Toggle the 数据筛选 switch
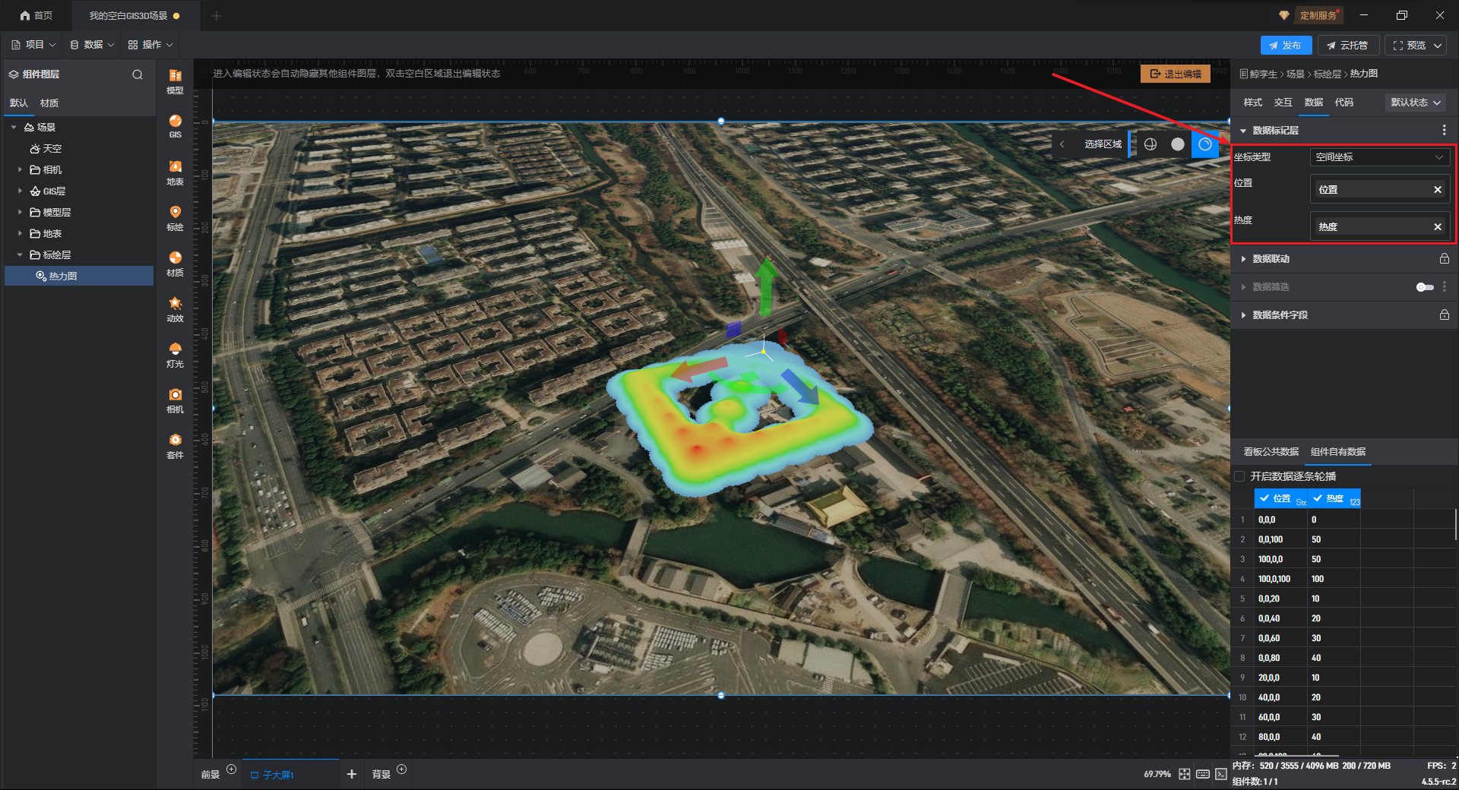Image resolution: width=1459 pixels, height=790 pixels. 1424,287
